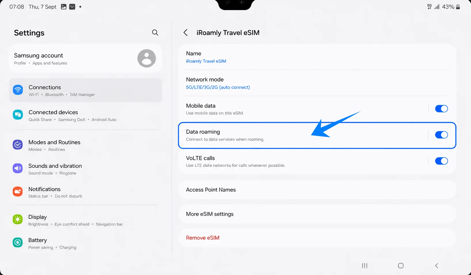Tap the Settings heading
This screenshot has height=275, width=471.
[29, 33]
